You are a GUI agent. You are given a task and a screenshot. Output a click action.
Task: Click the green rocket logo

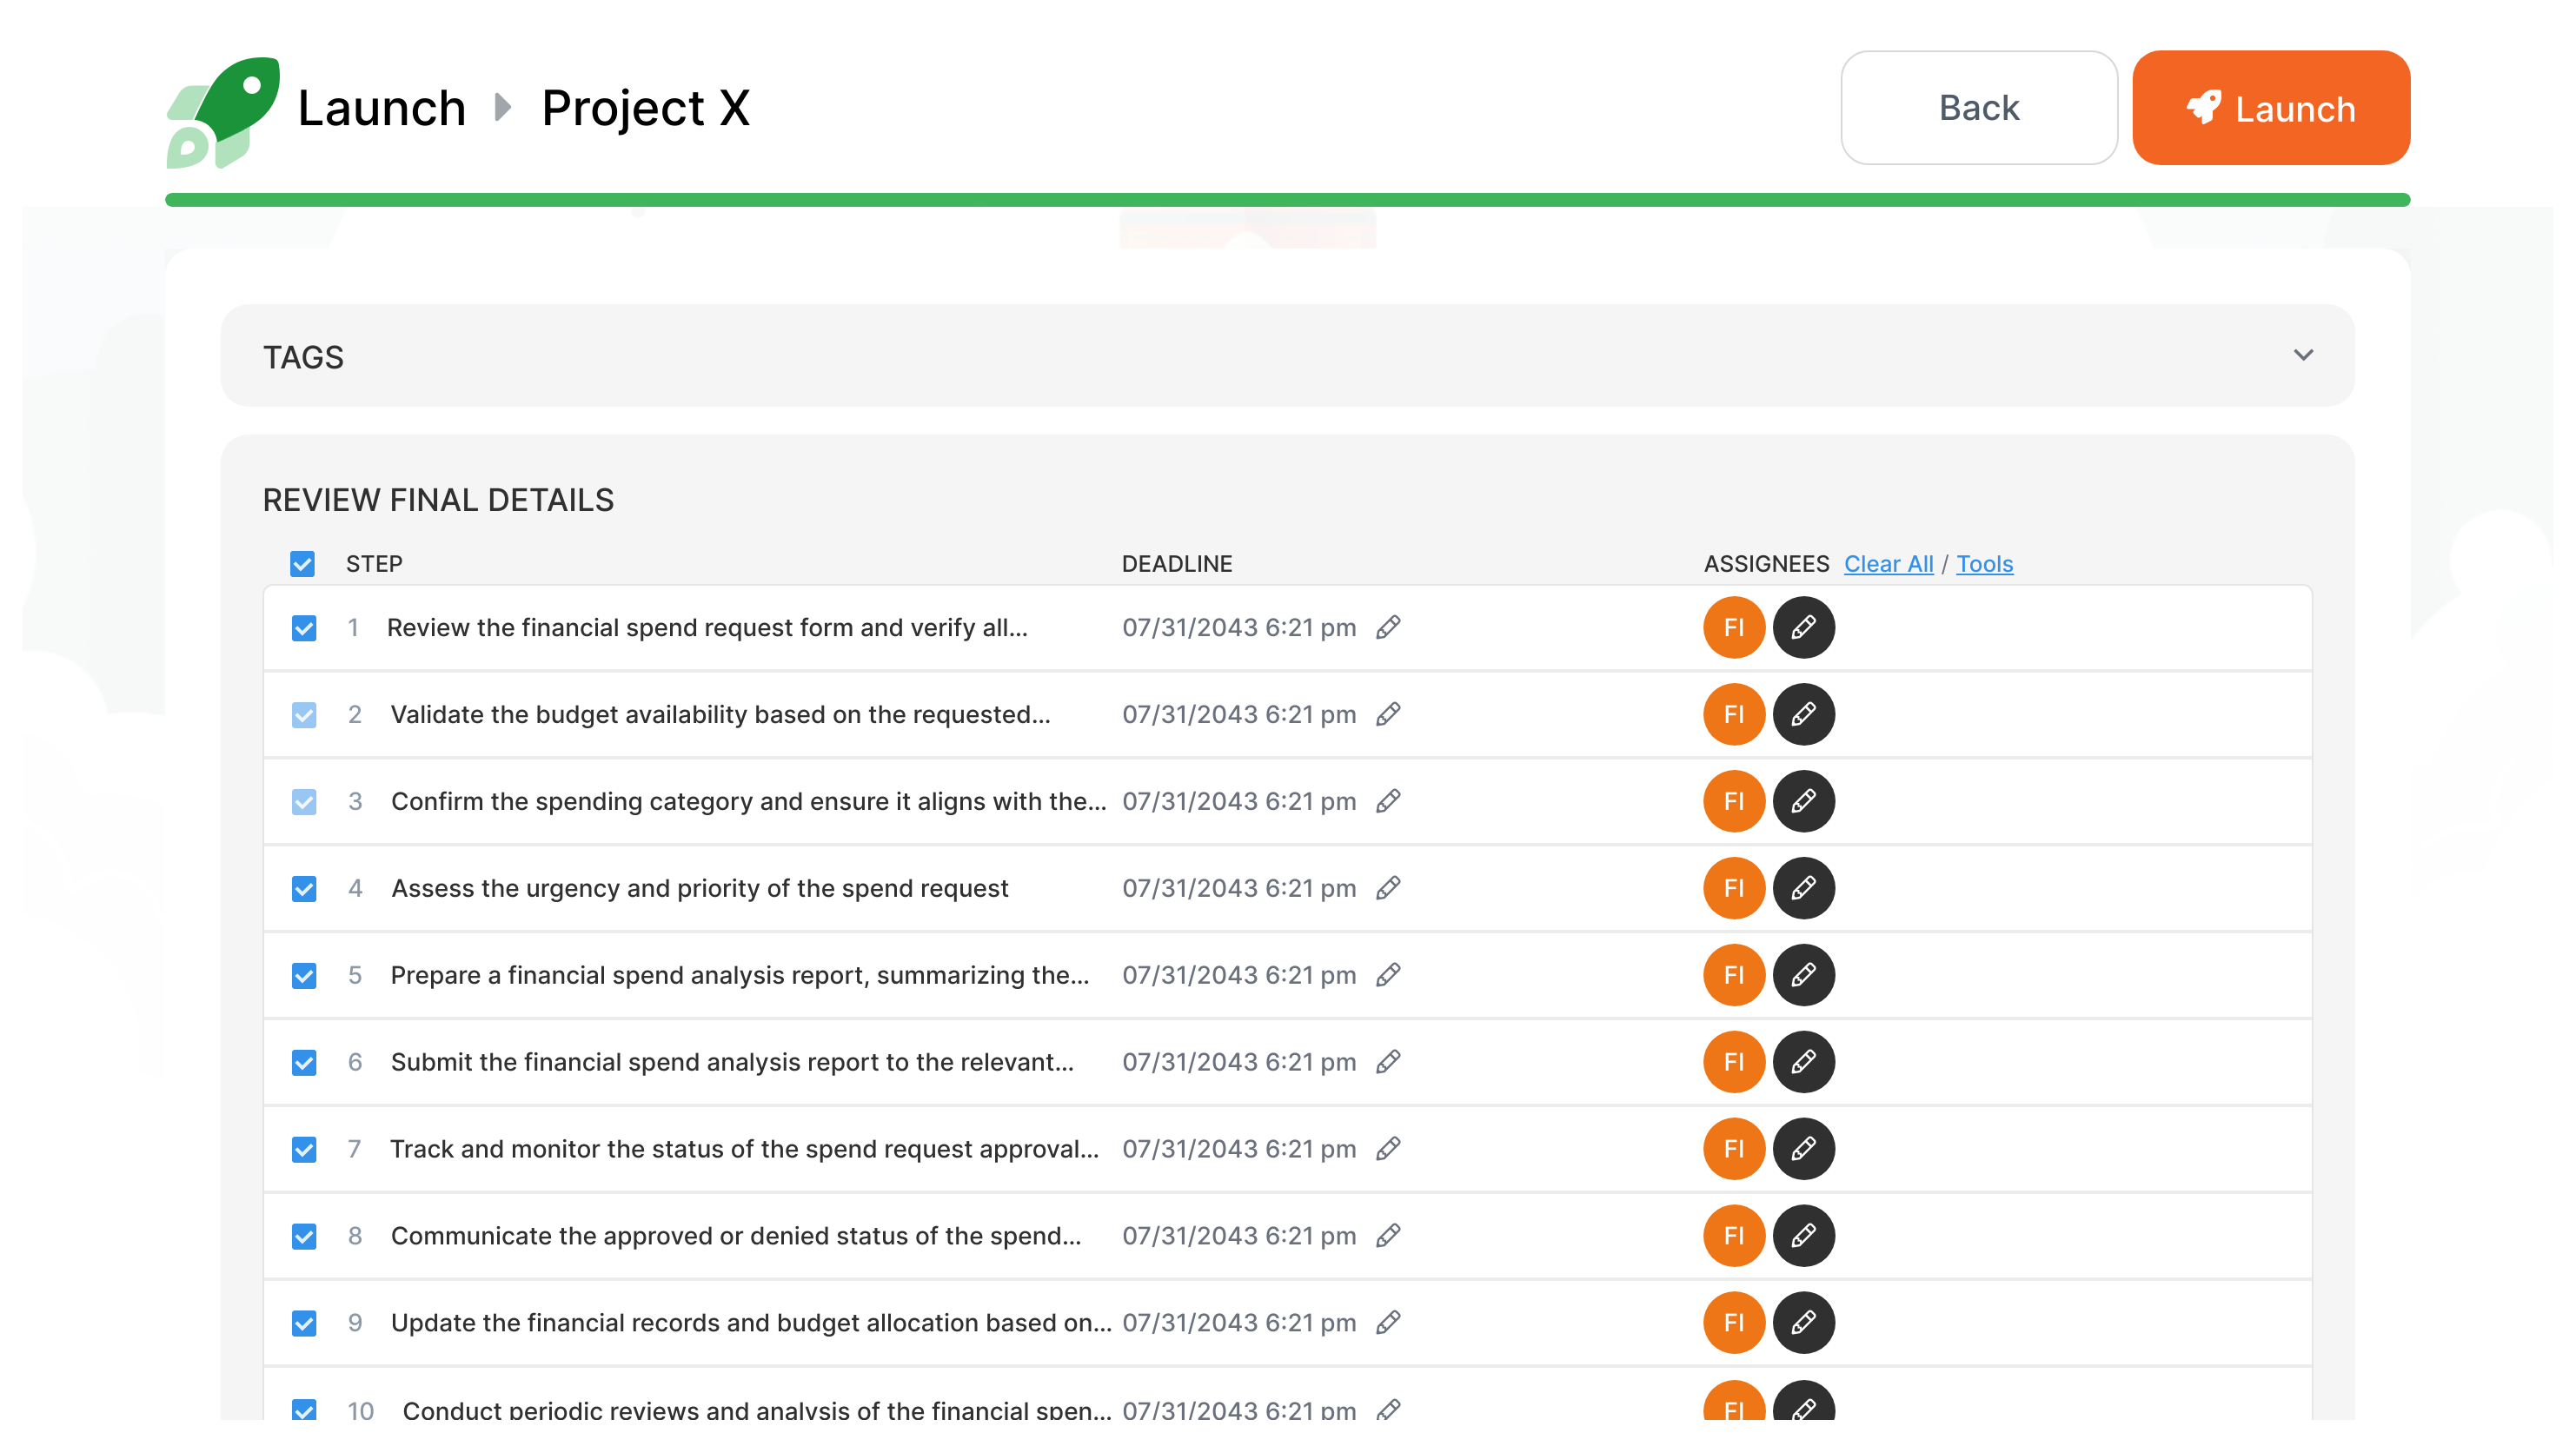(223, 111)
